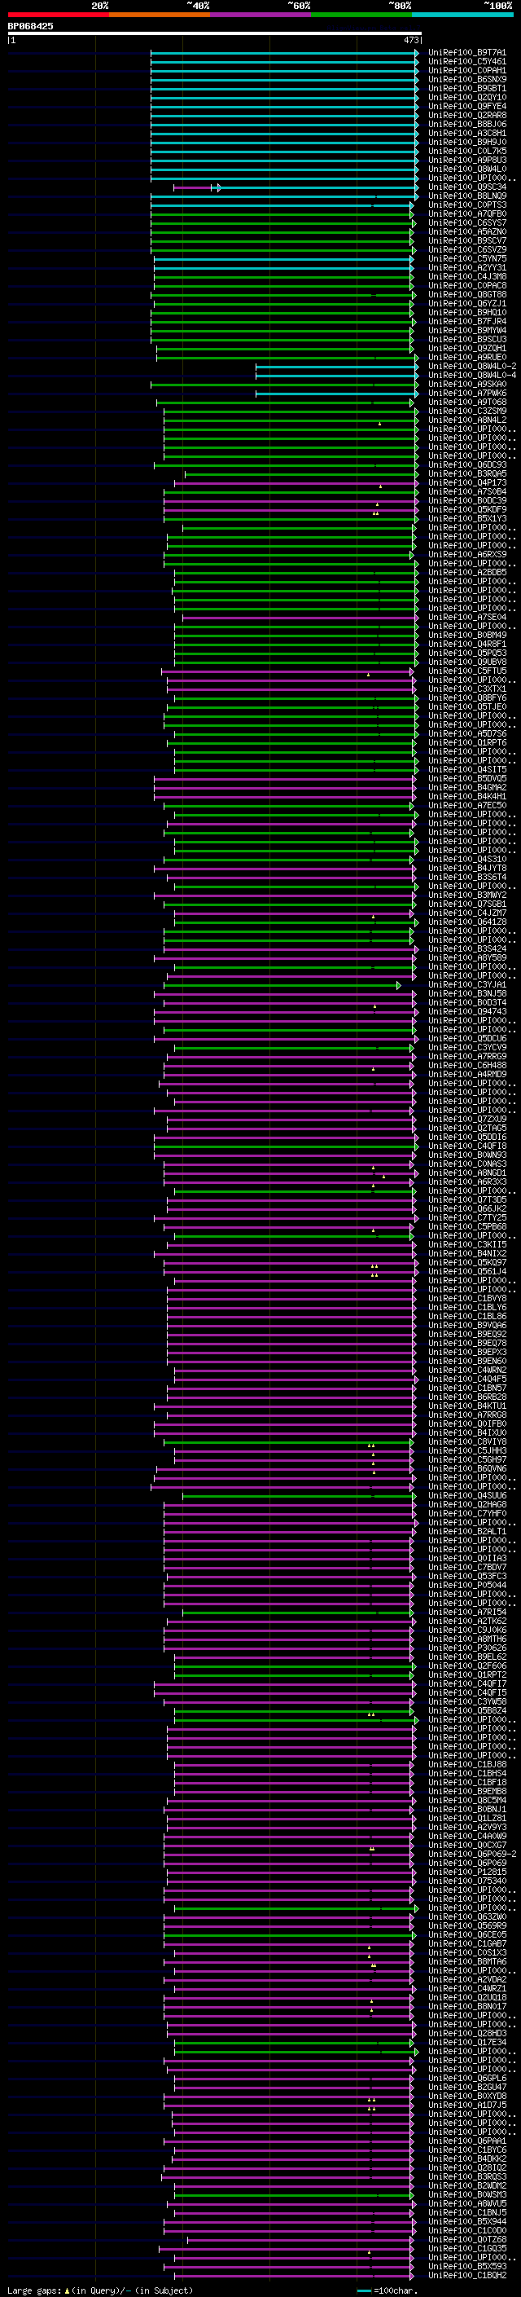
Task: Select hit label UniRef100_Q5KDF9
Action: coord(466,510)
